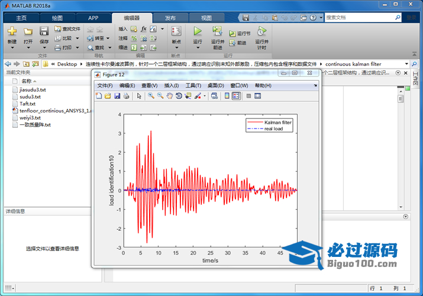Open the brush color dropdown arrow
Image resolution: width=423 pixels, height=296 pixels.
click(x=205, y=96)
